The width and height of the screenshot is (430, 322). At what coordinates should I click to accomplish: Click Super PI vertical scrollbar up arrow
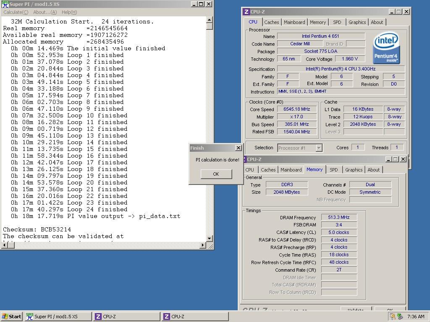(x=209, y=20)
